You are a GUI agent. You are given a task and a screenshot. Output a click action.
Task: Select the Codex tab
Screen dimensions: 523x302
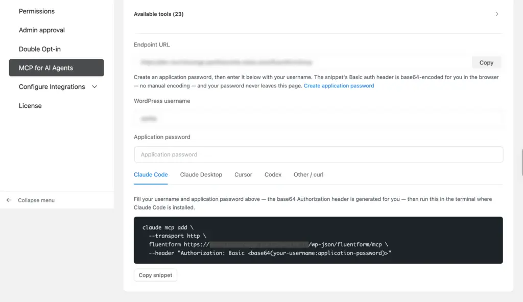coord(273,175)
